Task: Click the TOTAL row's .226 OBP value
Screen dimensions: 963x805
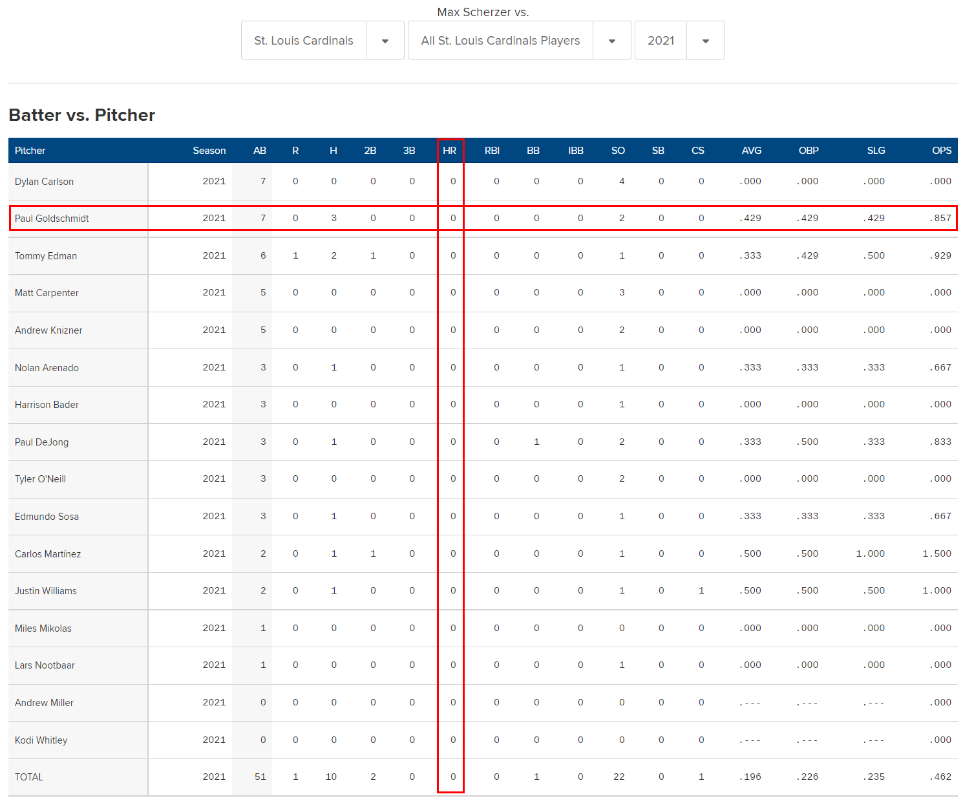Action: point(807,777)
